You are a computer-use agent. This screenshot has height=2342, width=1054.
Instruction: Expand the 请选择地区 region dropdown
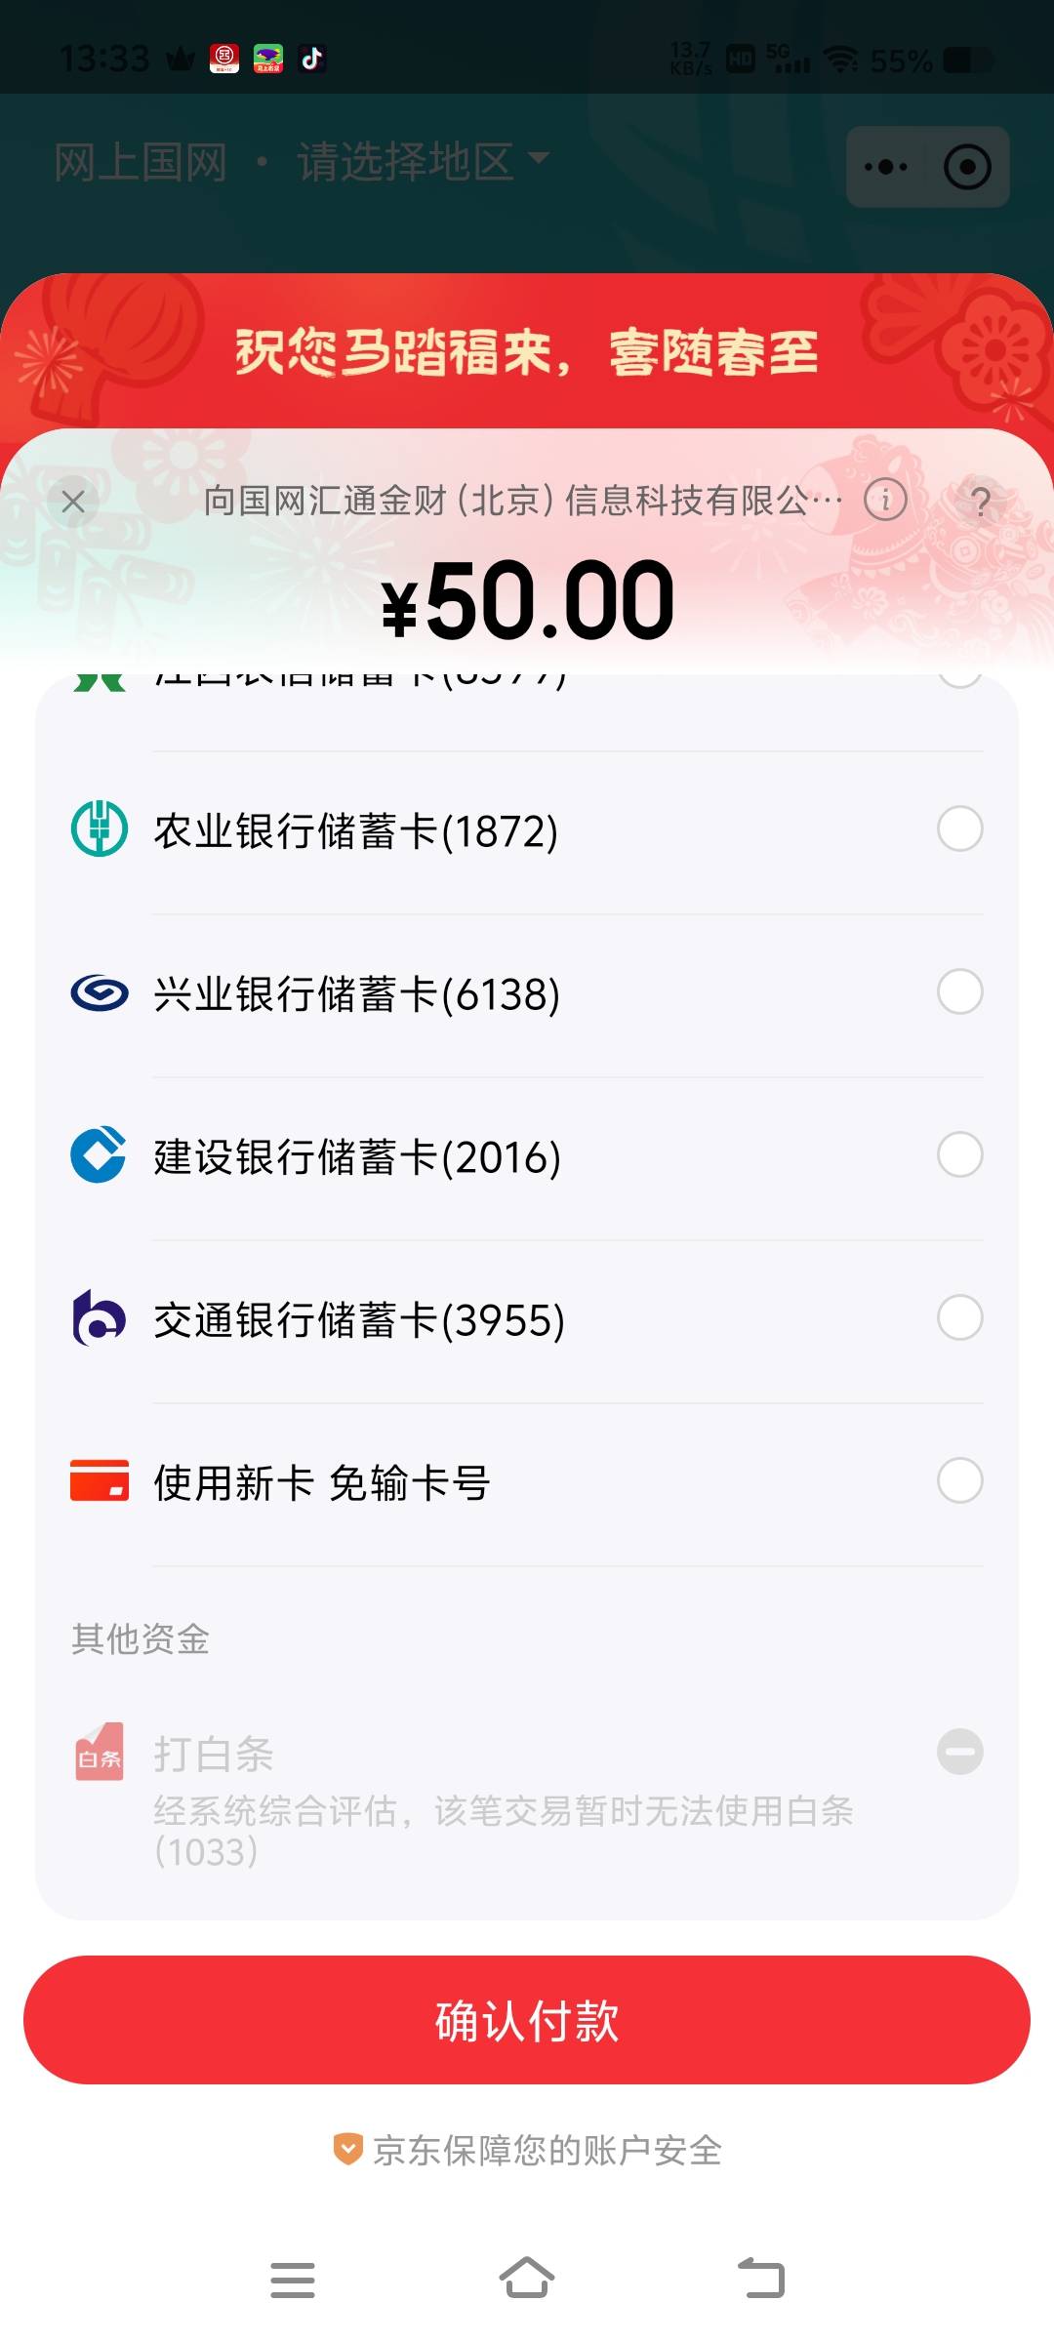[x=422, y=162]
